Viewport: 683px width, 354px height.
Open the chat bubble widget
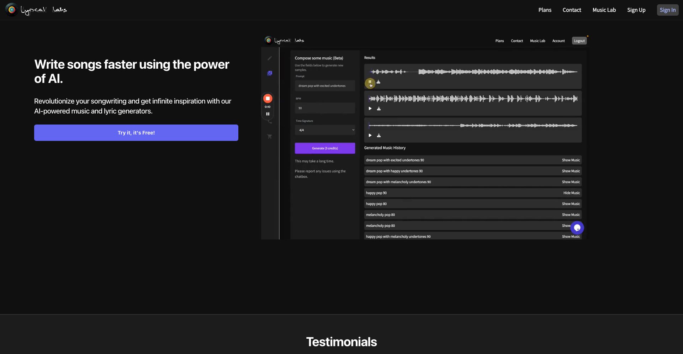(577, 228)
